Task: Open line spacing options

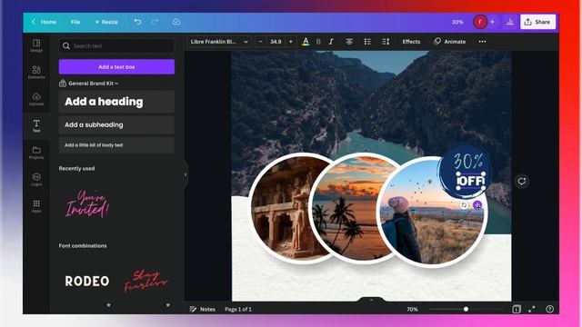Action: coord(386,42)
